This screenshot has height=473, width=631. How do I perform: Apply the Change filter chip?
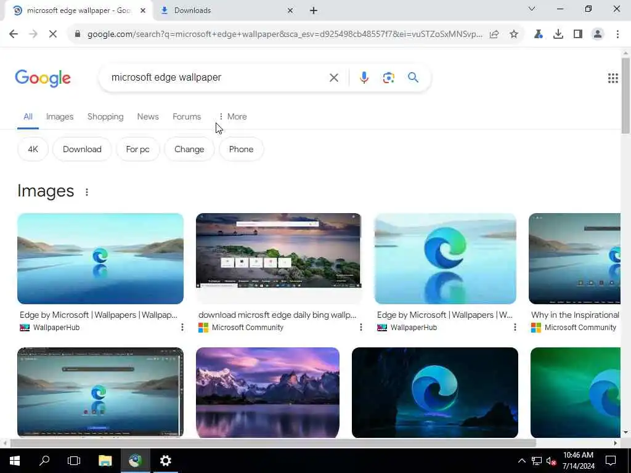(189, 149)
